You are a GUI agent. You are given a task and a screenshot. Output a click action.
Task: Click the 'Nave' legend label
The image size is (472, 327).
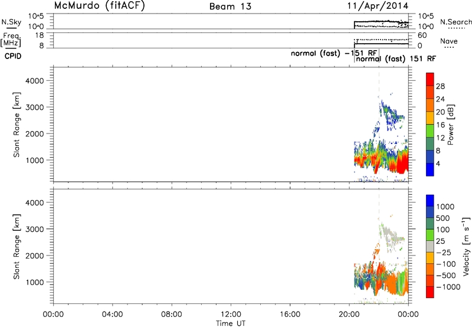click(x=449, y=41)
